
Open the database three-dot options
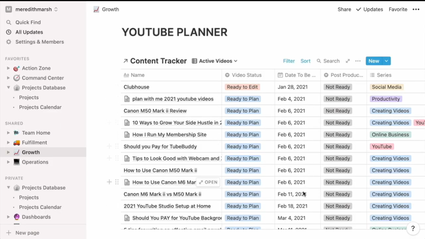click(x=358, y=61)
